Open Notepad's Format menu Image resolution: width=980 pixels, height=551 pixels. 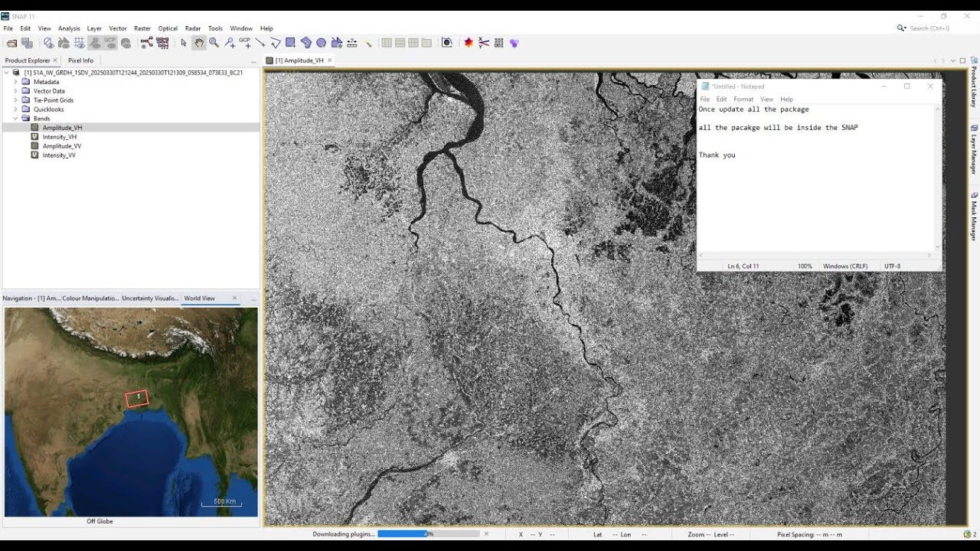click(743, 99)
